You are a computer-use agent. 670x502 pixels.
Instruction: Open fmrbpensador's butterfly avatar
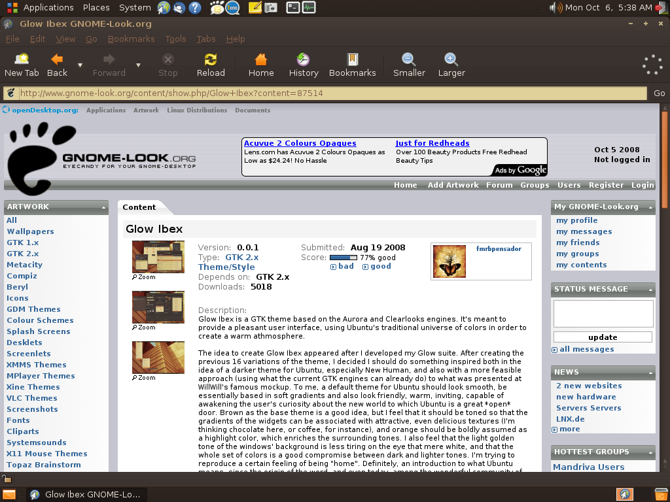tap(449, 261)
